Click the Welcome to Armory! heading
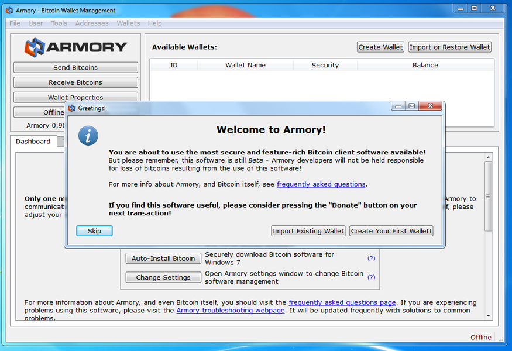This screenshot has height=351, width=512. point(271,130)
